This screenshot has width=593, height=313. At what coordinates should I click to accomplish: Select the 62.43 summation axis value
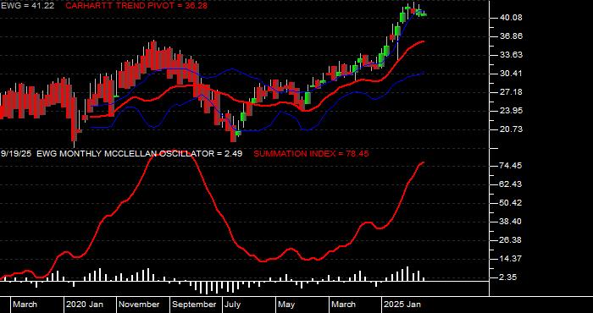tap(511, 184)
